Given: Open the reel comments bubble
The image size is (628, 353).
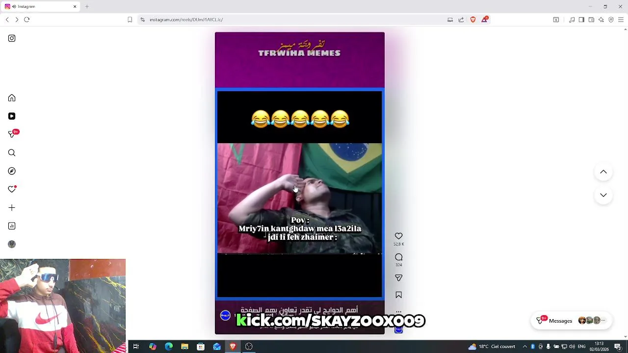Looking at the screenshot, I should pos(399,257).
